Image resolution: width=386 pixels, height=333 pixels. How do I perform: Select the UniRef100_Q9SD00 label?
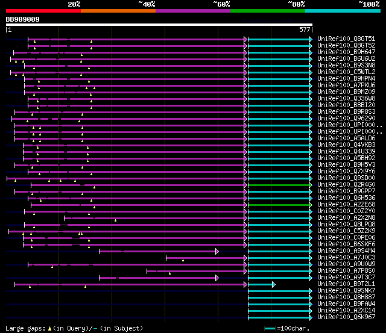pos(346,178)
